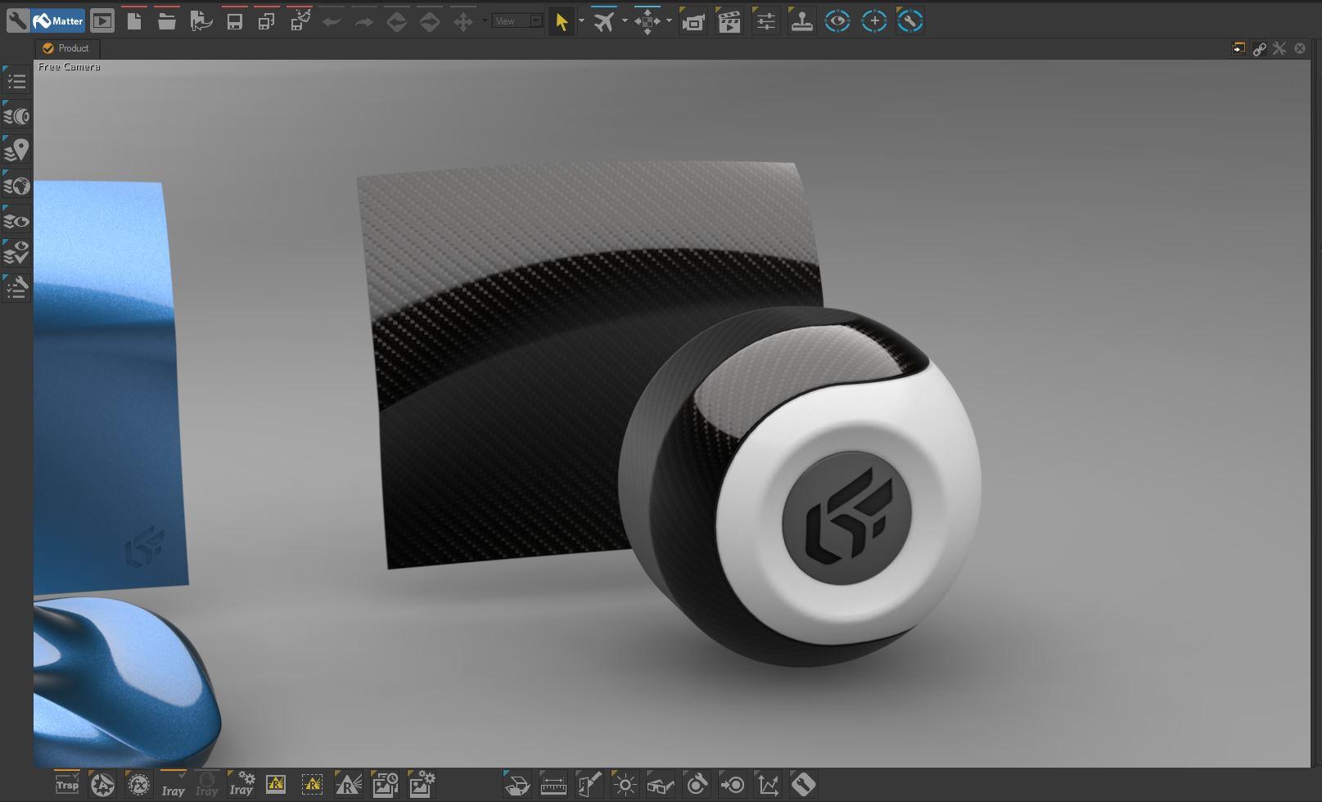
Task: Click the open-box icon in the bottom bar
Action: coord(517,785)
